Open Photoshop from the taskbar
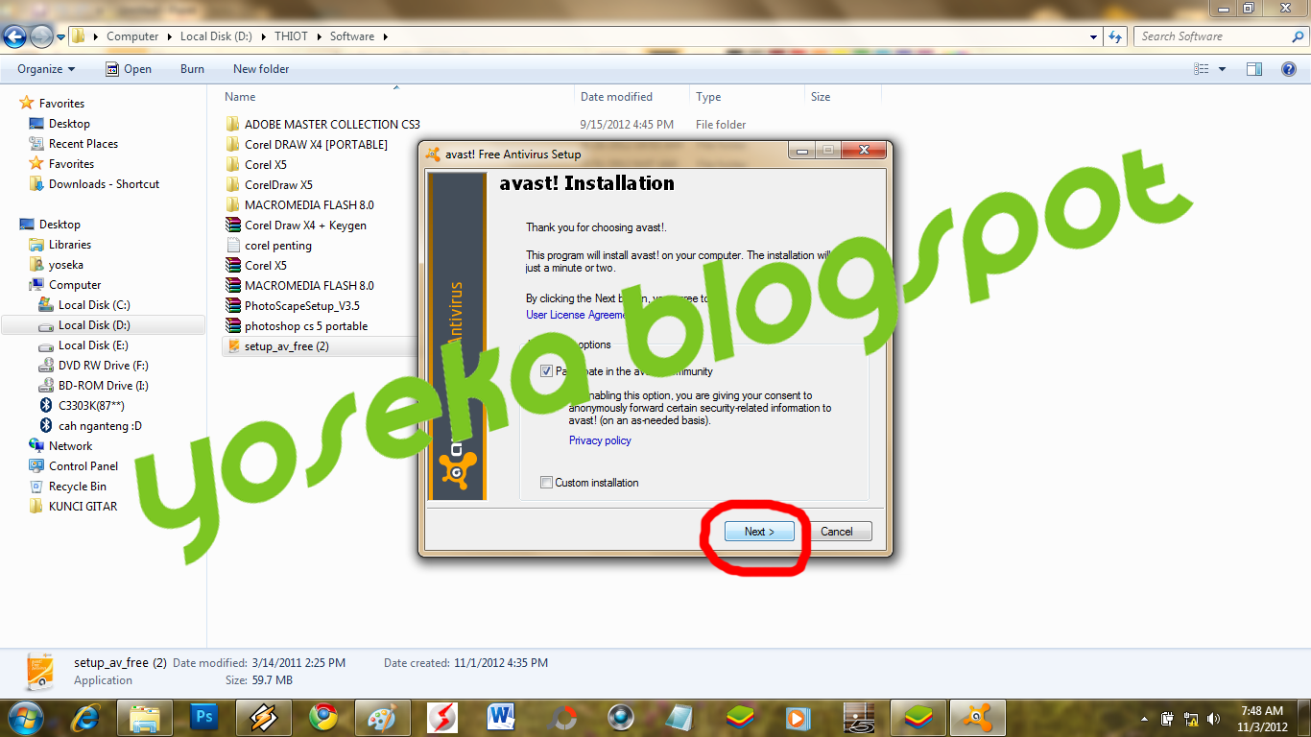The height and width of the screenshot is (737, 1311). pos(203,717)
